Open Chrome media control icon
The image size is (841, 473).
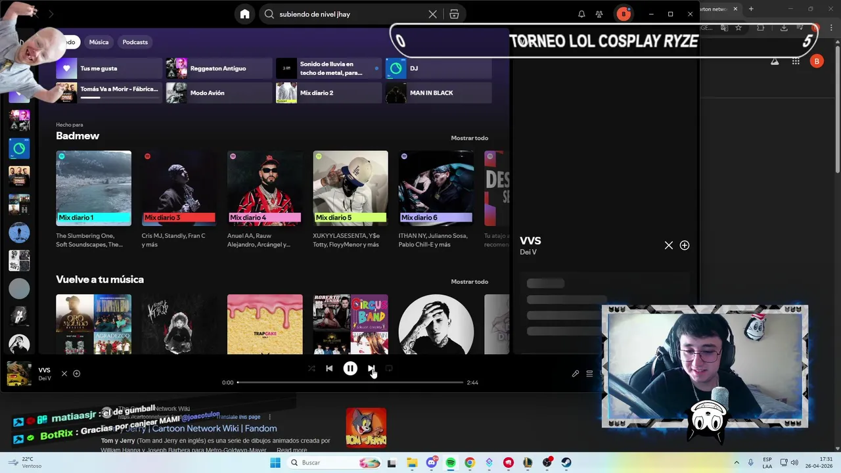pyautogui.click(x=800, y=28)
